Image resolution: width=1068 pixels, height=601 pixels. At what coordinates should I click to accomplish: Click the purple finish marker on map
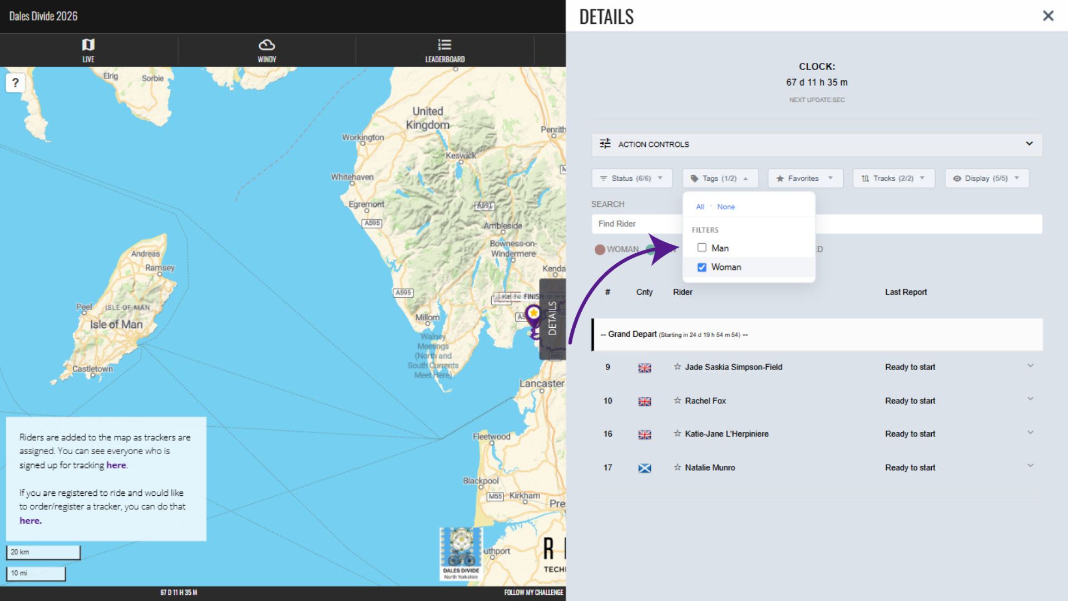click(x=533, y=315)
